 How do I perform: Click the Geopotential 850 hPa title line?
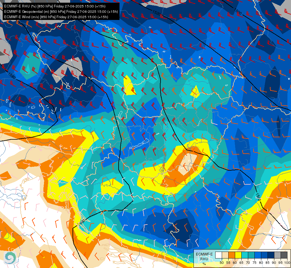[61, 12]
